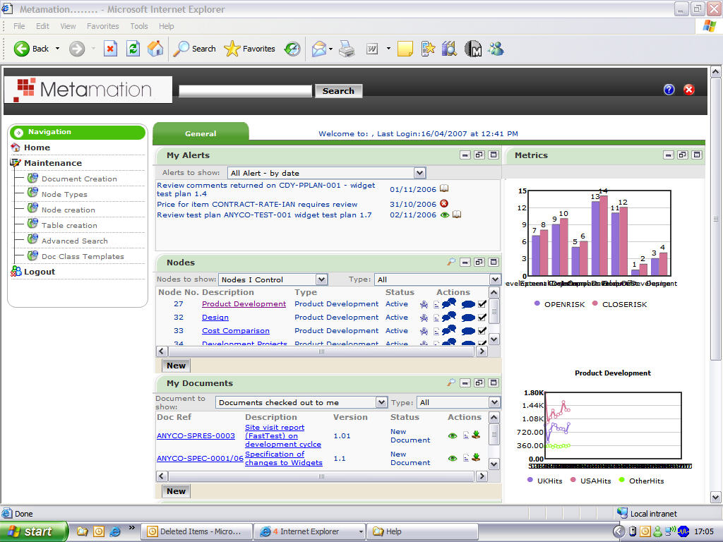Open the 'Alerts to show' dropdown
This screenshot has width=723, height=542.
(419, 173)
